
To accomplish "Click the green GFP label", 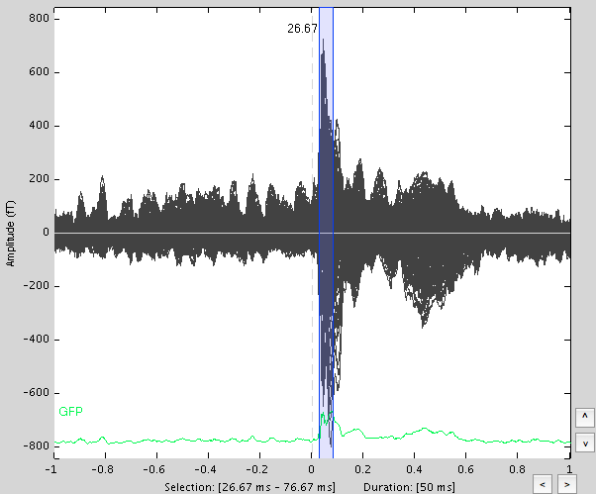I will (x=70, y=411).
